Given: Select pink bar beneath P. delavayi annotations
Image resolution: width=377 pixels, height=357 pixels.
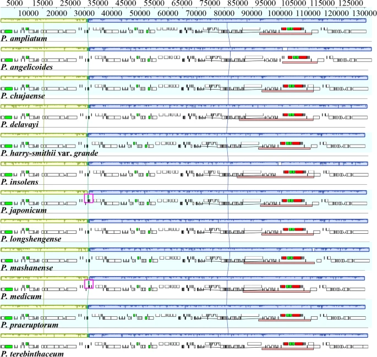Looking at the screenshot, I should pos(275,119).
